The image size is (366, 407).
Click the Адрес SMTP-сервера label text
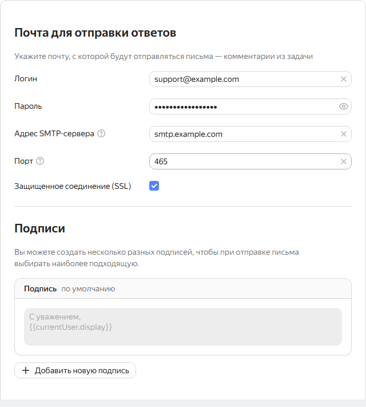[x=54, y=134]
